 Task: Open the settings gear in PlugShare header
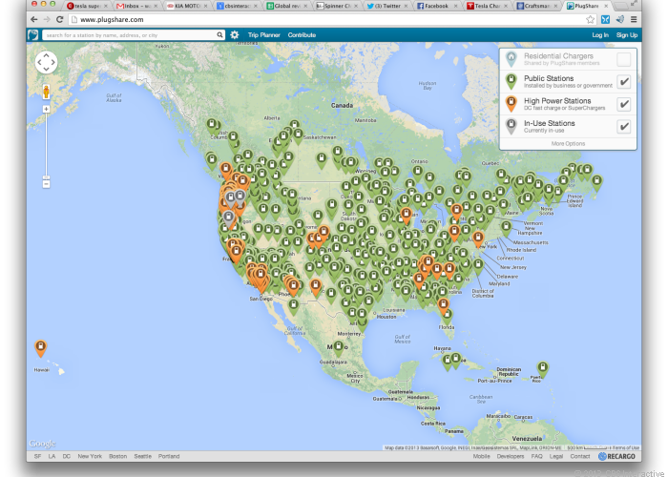[x=235, y=35]
